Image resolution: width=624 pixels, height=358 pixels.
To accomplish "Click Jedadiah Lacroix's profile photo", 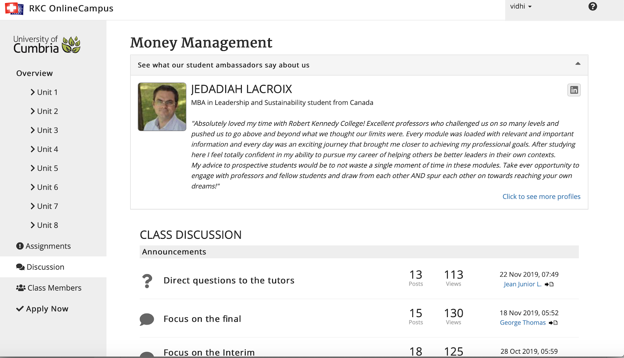I will (162, 107).
